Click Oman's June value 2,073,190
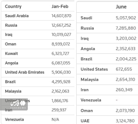138x124 pixels. [x=125, y=111]
